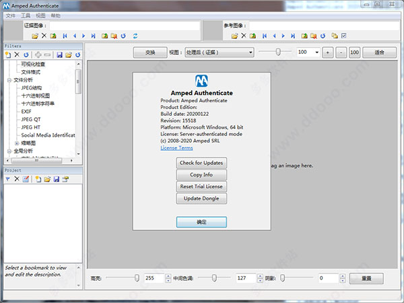404x303 pixels.
Task: Open the License Terms link
Action: 176,148
